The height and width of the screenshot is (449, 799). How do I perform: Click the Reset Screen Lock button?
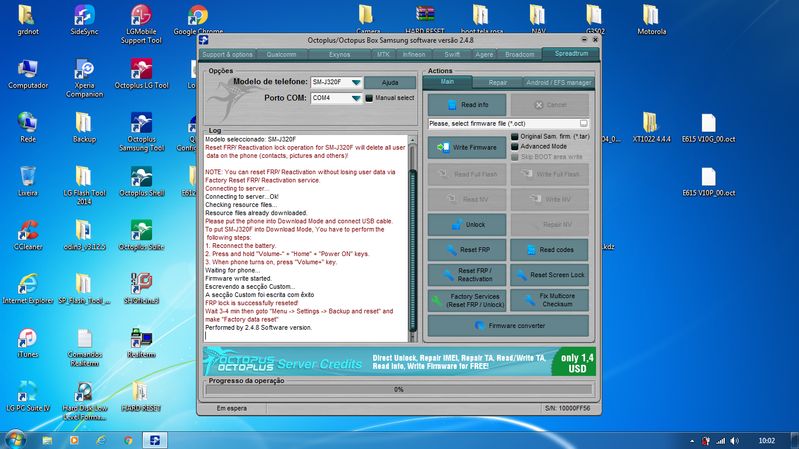click(x=549, y=275)
